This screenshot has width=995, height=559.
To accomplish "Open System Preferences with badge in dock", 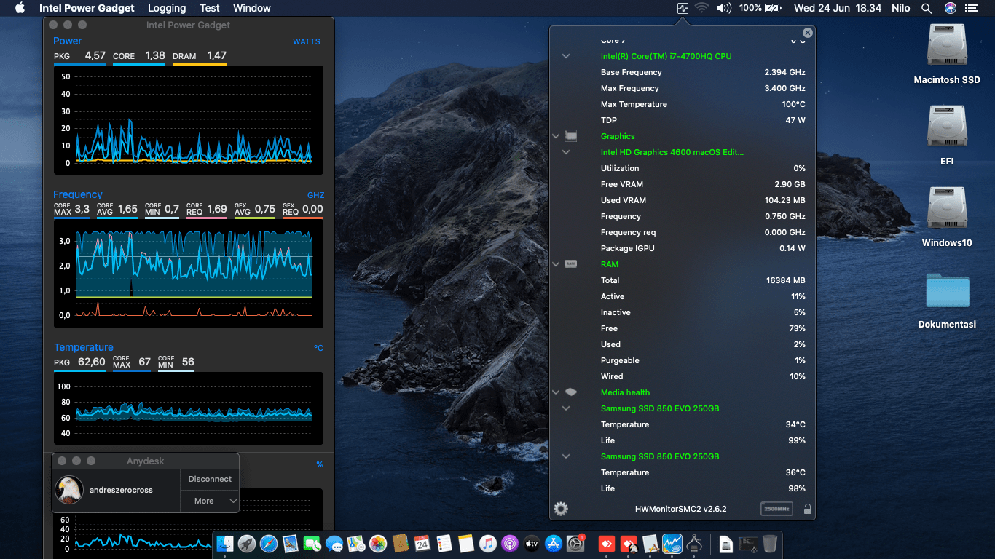I will coord(575,543).
